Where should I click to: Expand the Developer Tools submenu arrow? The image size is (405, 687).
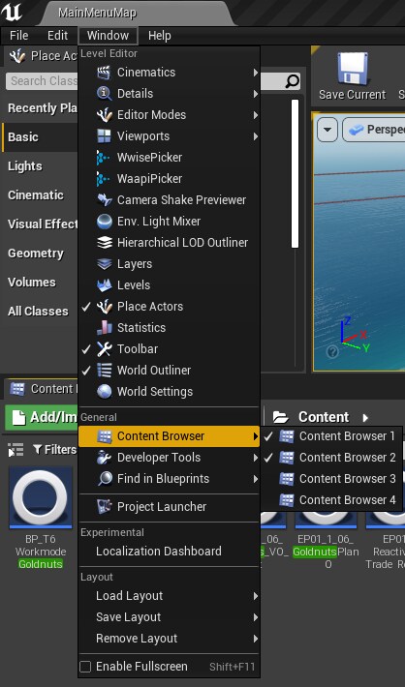(256, 458)
